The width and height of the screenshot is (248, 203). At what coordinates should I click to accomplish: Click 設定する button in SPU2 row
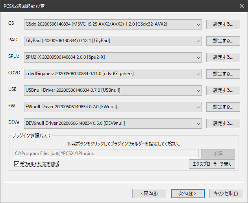point(223,57)
